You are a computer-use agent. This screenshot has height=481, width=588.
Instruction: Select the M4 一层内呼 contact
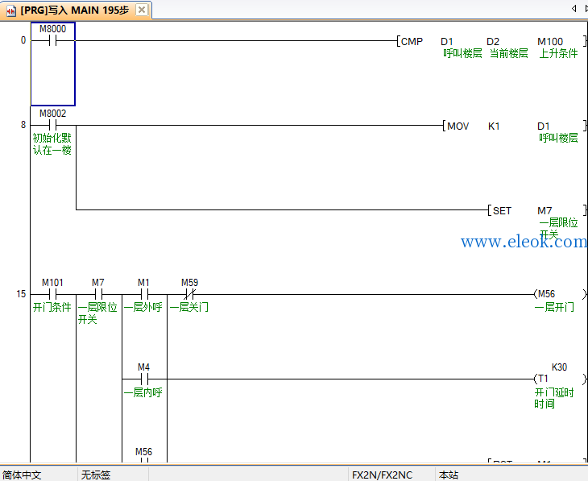point(143,378)
